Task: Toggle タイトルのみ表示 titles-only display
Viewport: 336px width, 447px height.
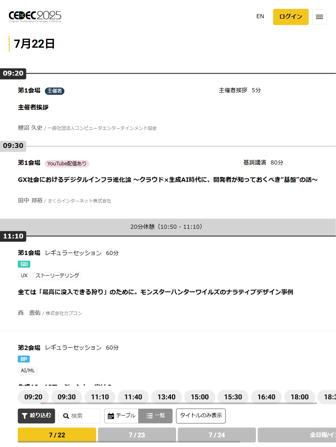Action: click(x=201, y=416)
